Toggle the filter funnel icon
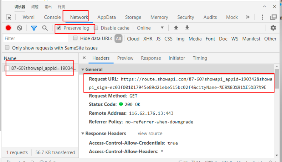The height and width of the screenshot is (162, 282). click(x=34, y=28)
